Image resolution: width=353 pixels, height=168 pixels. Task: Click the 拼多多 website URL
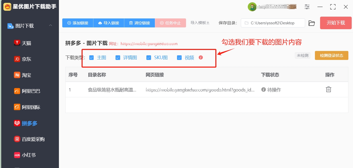[149, 44]
